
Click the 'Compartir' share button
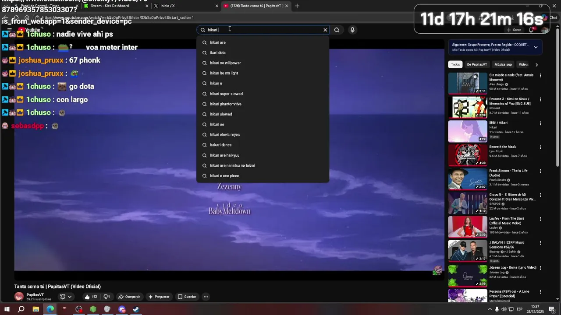click(129, 297)
